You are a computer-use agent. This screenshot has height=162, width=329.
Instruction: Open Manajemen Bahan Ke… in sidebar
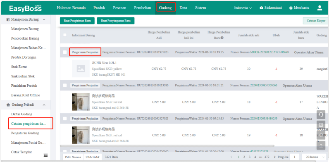click(x=29, y=48)
